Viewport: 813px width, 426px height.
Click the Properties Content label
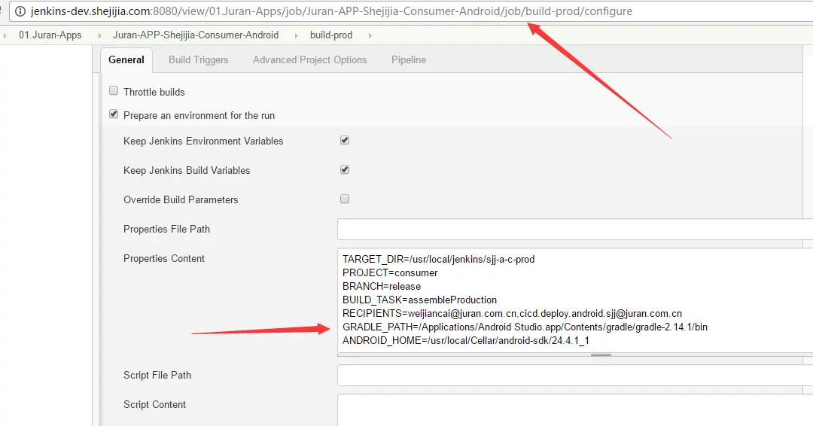click(x=164, y=258)
